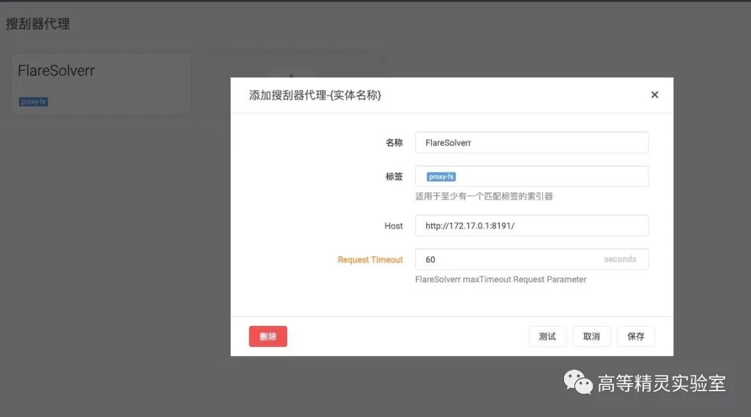The image size is (751, 417).
Task: Close the add indexer proxy dialog
Action: [654, 95]
